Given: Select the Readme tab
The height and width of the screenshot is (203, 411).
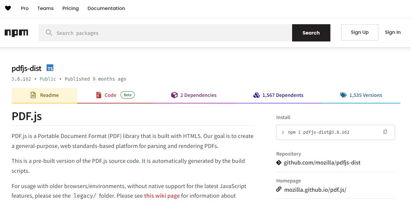Looking at the screenshot, I should [44, 95].
